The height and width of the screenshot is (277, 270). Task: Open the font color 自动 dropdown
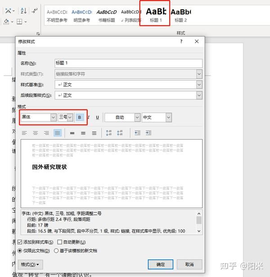[137, 118]
